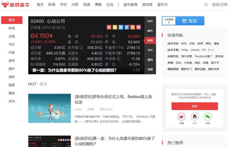This screenshot has width=229, height=147.
Task: Select 源码 in left sidebar
Action: pyautogui.click(x=12, y=77)
